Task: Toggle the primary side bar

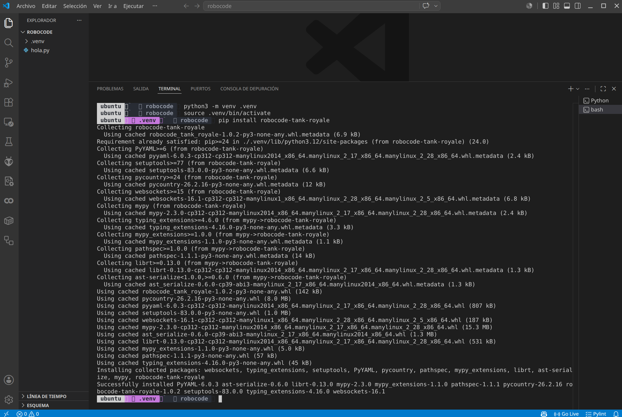Action: coord(545,6)
